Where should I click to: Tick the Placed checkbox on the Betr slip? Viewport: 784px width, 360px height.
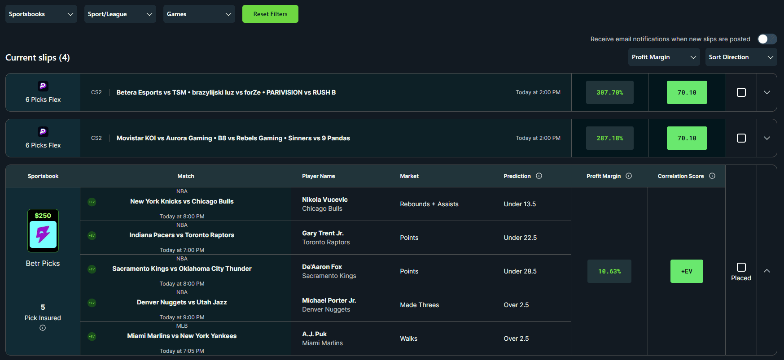741,267
